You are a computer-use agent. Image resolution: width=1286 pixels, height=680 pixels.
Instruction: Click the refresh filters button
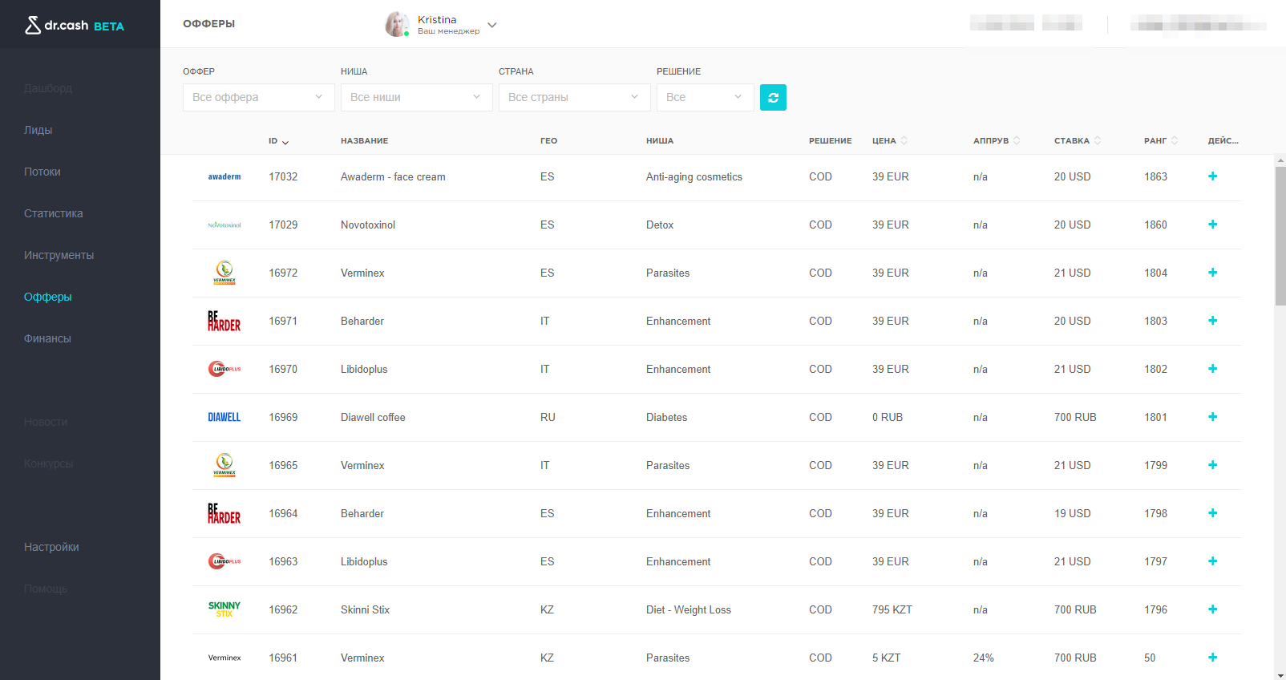pyautogui.click(x=773, y=98)
